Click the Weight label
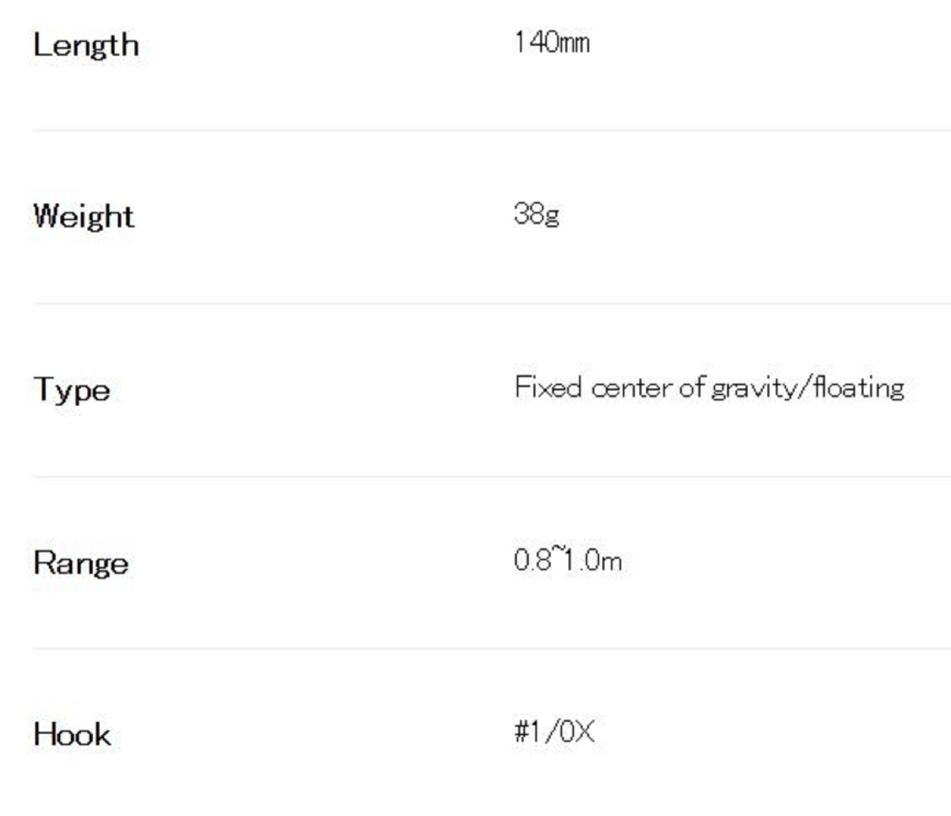 click(x=84, y=216)
